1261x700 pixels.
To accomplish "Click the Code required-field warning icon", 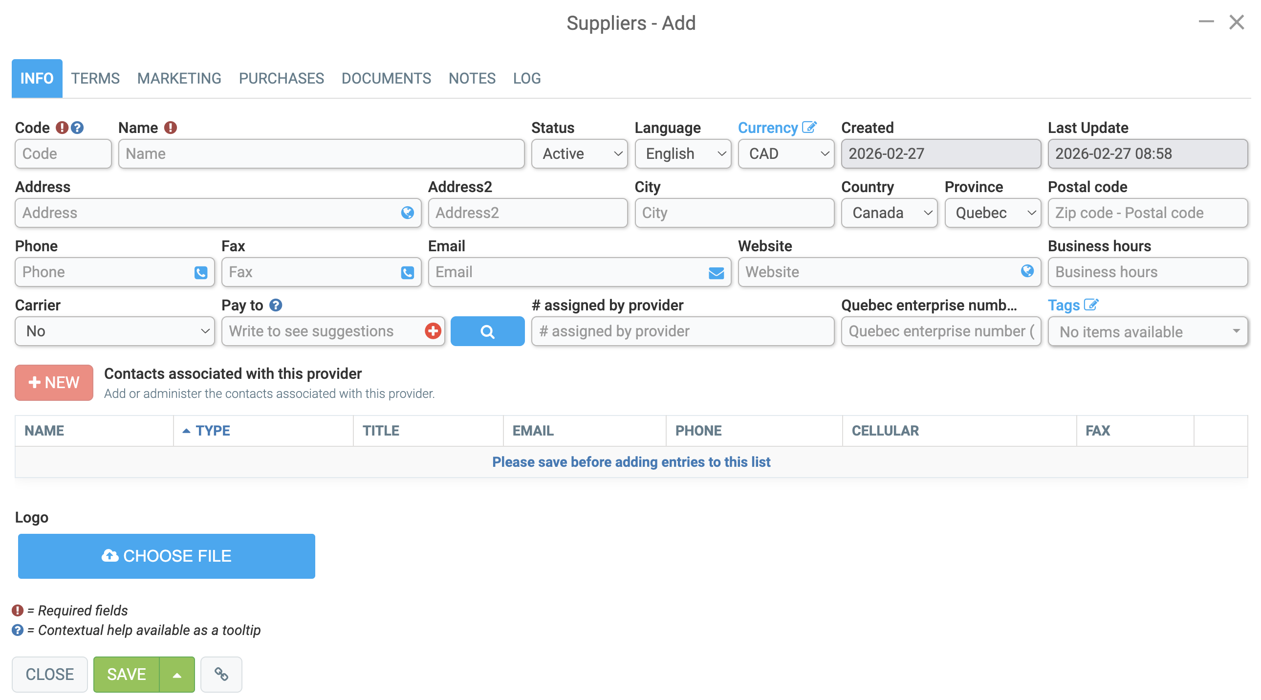I will pos(62,128).
